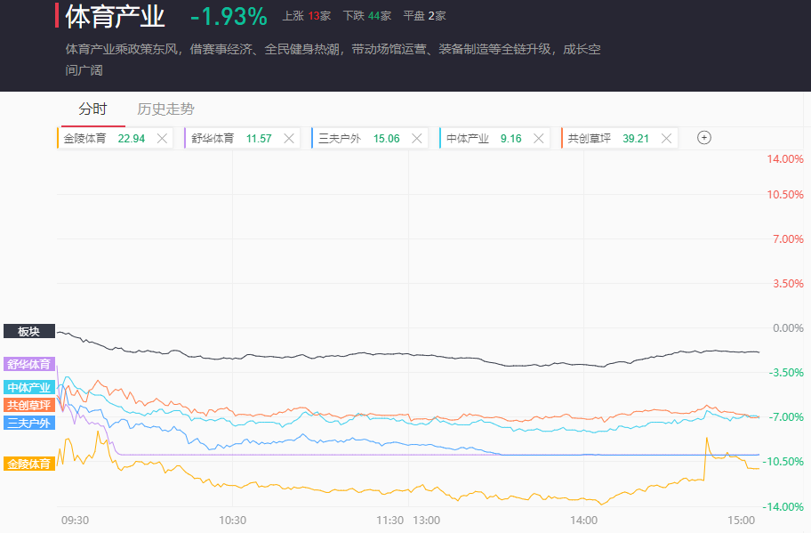Click the 三夫户外 chart line label
The width and height of the screenshot is (811, 533).
click(x=29, y=423)
